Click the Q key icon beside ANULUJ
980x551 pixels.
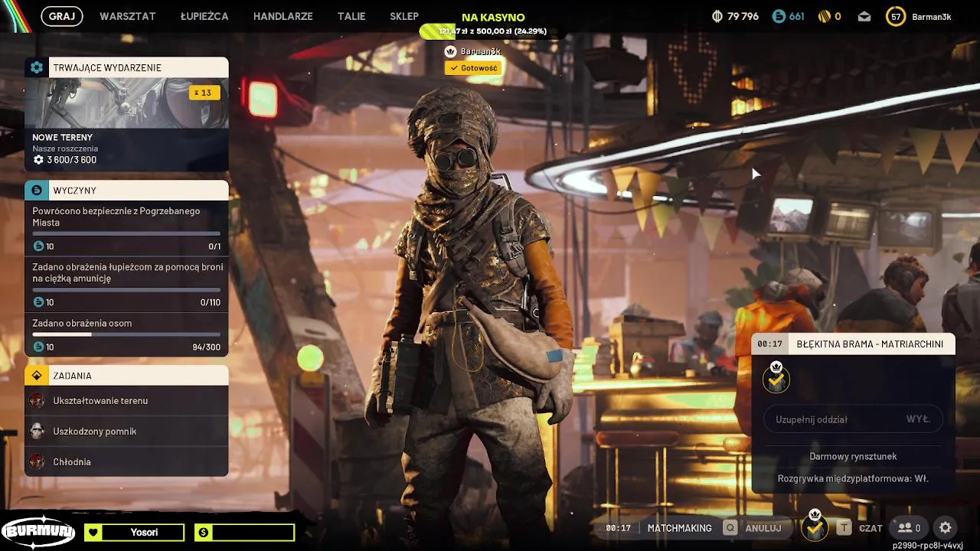(x=730, y=528)
